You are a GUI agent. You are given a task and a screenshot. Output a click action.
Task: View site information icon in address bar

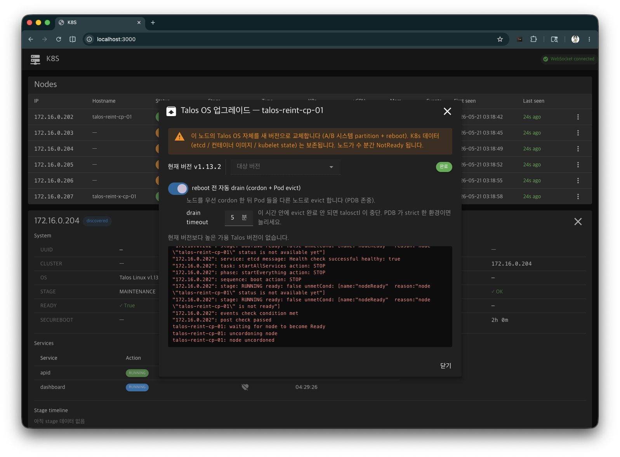click(89, 39)
